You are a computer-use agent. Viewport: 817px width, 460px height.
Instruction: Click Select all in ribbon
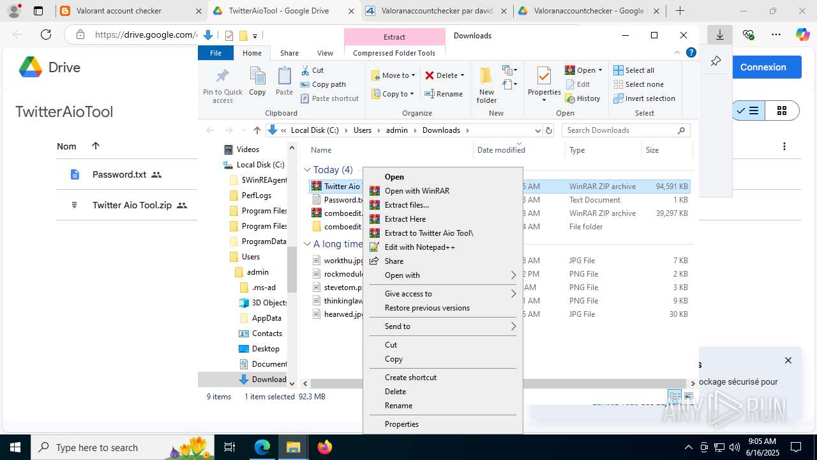(634, 70)
